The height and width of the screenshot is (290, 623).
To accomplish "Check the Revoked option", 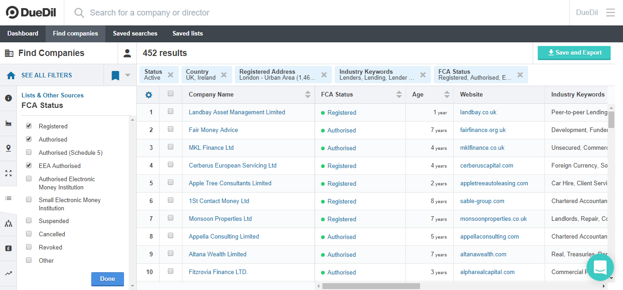I will coord(29,247).
